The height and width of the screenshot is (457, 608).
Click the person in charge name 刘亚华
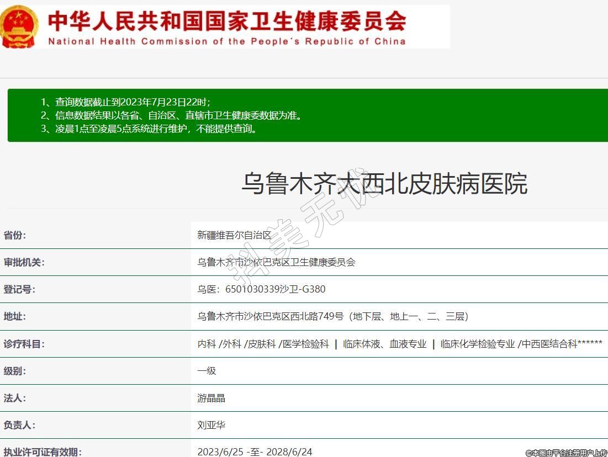pos(212,425)
